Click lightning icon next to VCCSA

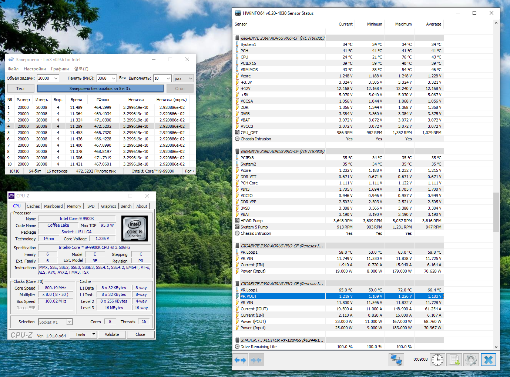[237, 101]
